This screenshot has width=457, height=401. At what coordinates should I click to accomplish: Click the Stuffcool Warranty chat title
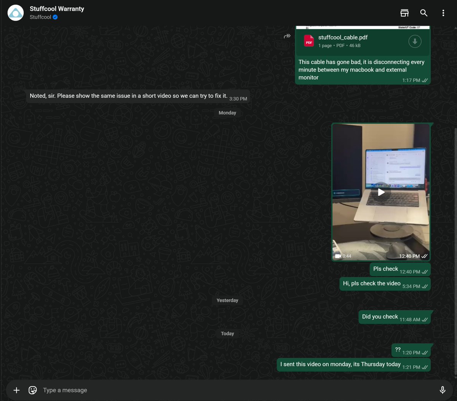(x=57, y=9)
